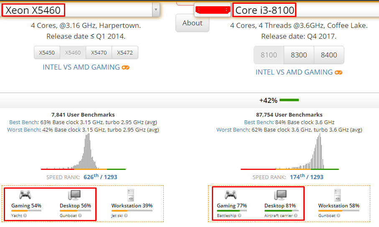The width and height of the screenshot is (379, 227).
Task: Click the Core i3 Gaming controller icon
Action: tap(231, 195)
